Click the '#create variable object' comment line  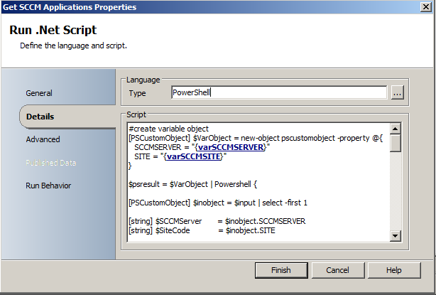point(168,129)
